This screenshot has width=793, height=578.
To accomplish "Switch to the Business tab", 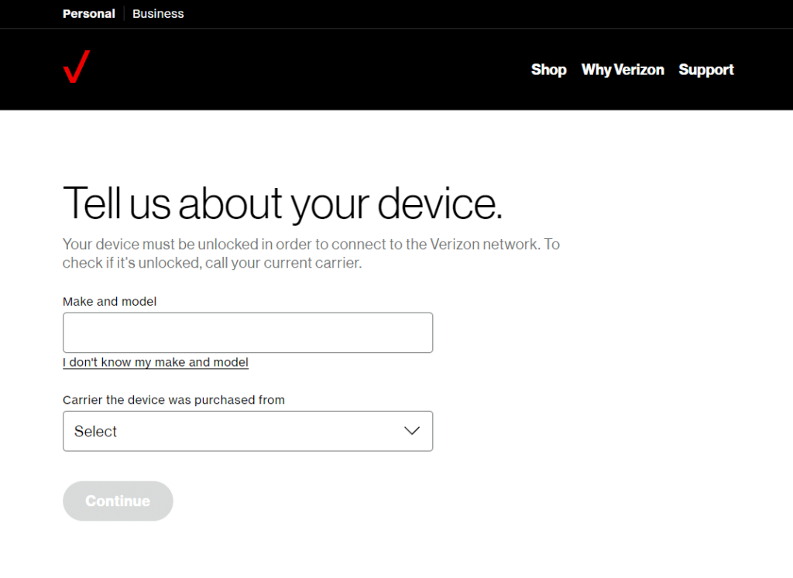I will [158, 13].
